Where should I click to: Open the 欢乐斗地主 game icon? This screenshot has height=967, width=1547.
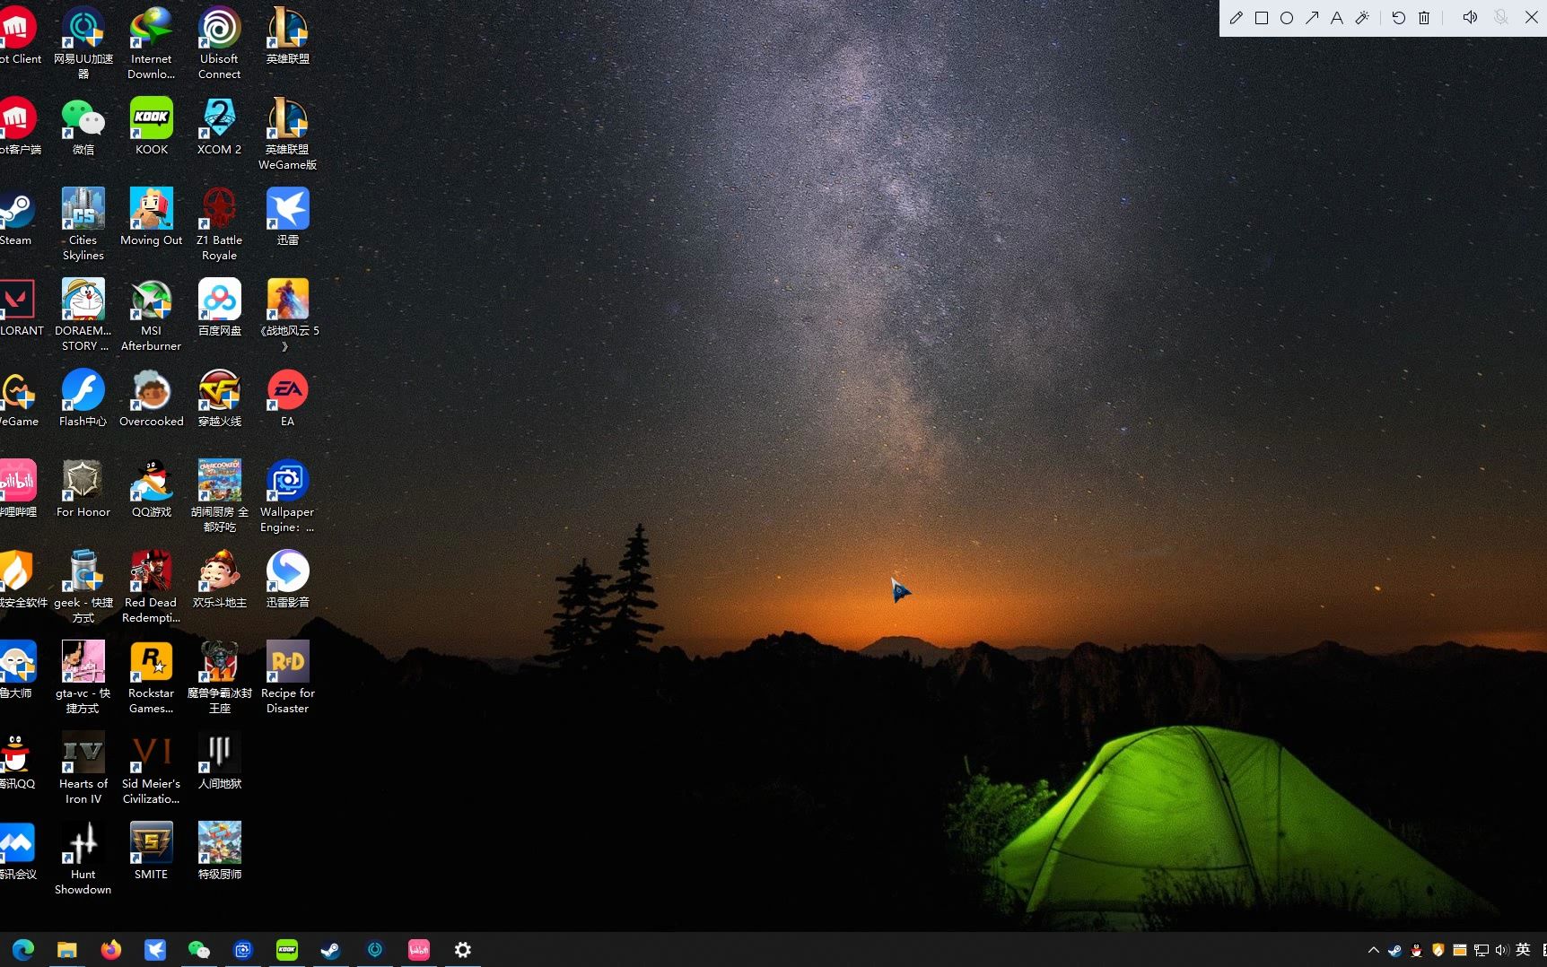pos(220,579)
